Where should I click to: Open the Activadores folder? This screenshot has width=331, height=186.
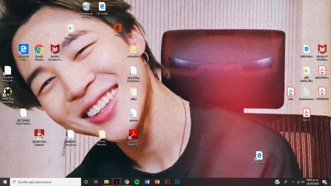coord(133,49)
